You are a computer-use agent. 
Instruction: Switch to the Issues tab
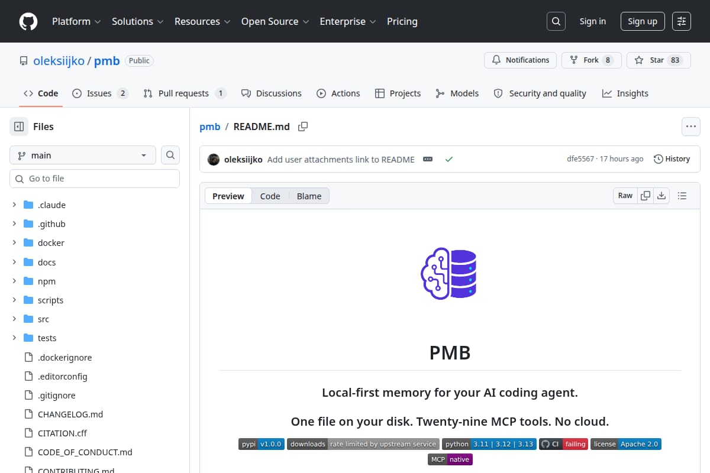100,93
